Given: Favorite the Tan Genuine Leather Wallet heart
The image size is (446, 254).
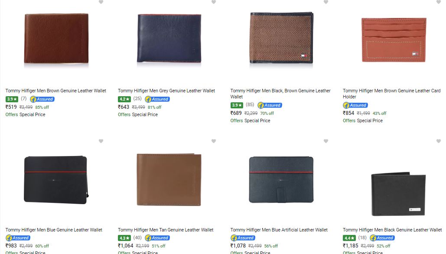Looking at the screenshot, I should pos(214,141).
